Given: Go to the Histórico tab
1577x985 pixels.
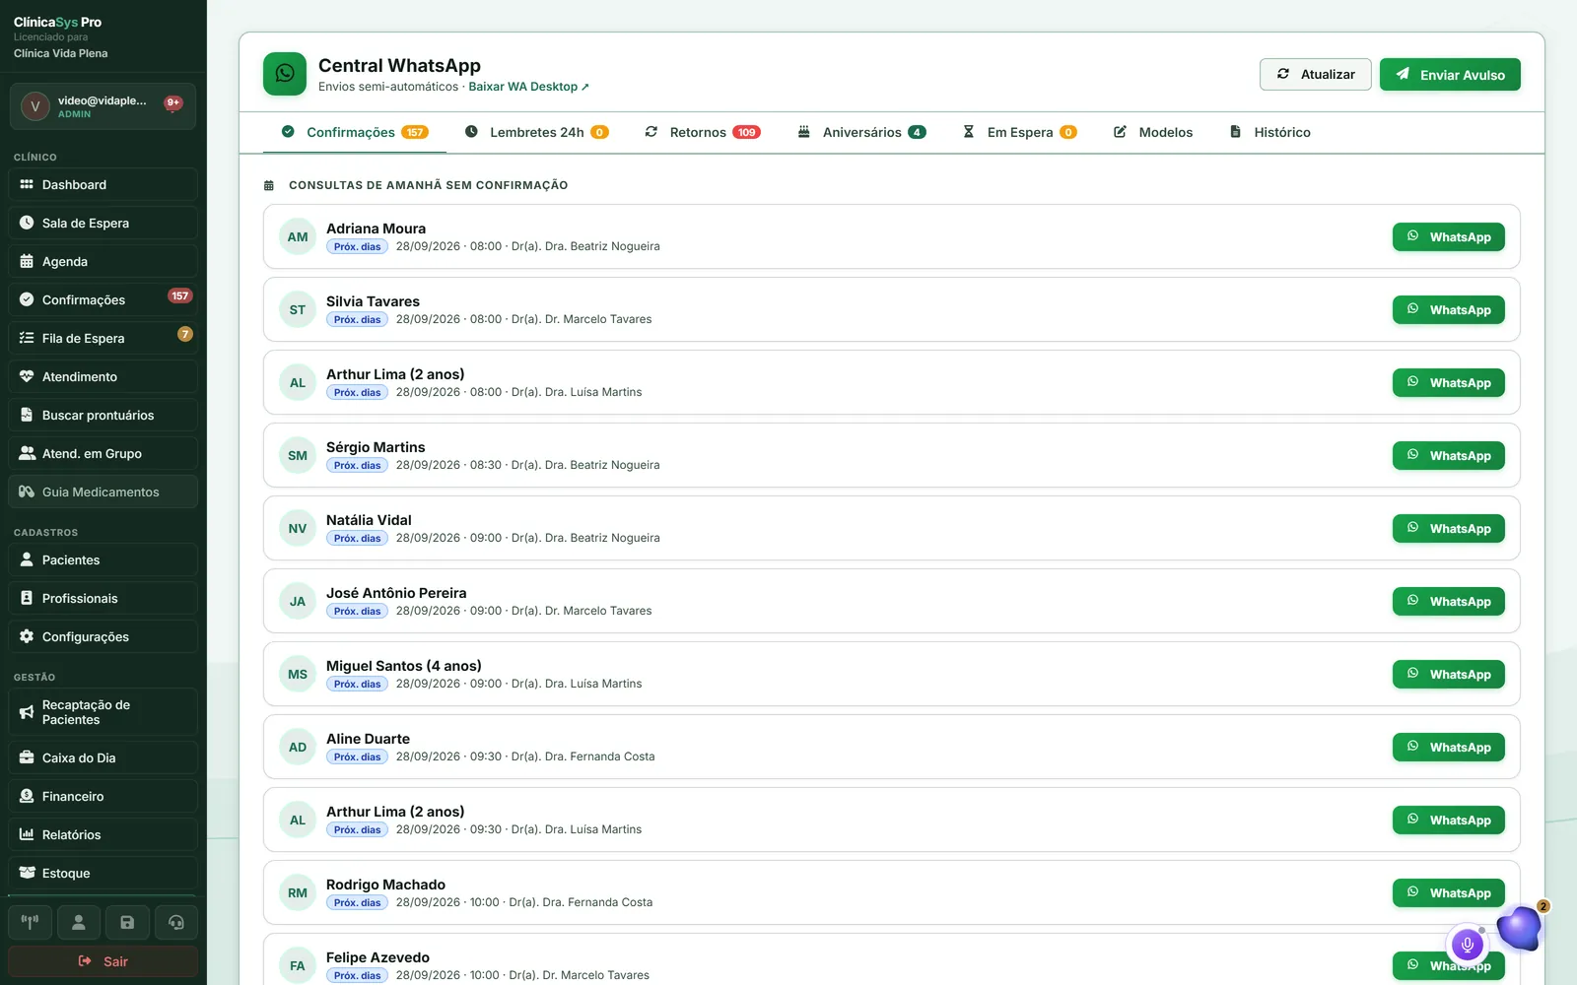Looking at the screenshot, I should point(1270,132).
